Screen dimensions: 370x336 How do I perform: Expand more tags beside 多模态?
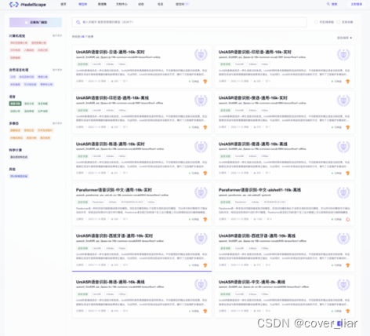click(x=57, y=123)
